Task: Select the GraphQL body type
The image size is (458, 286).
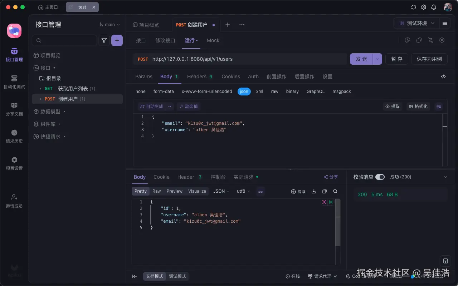Action: [316, 92]
